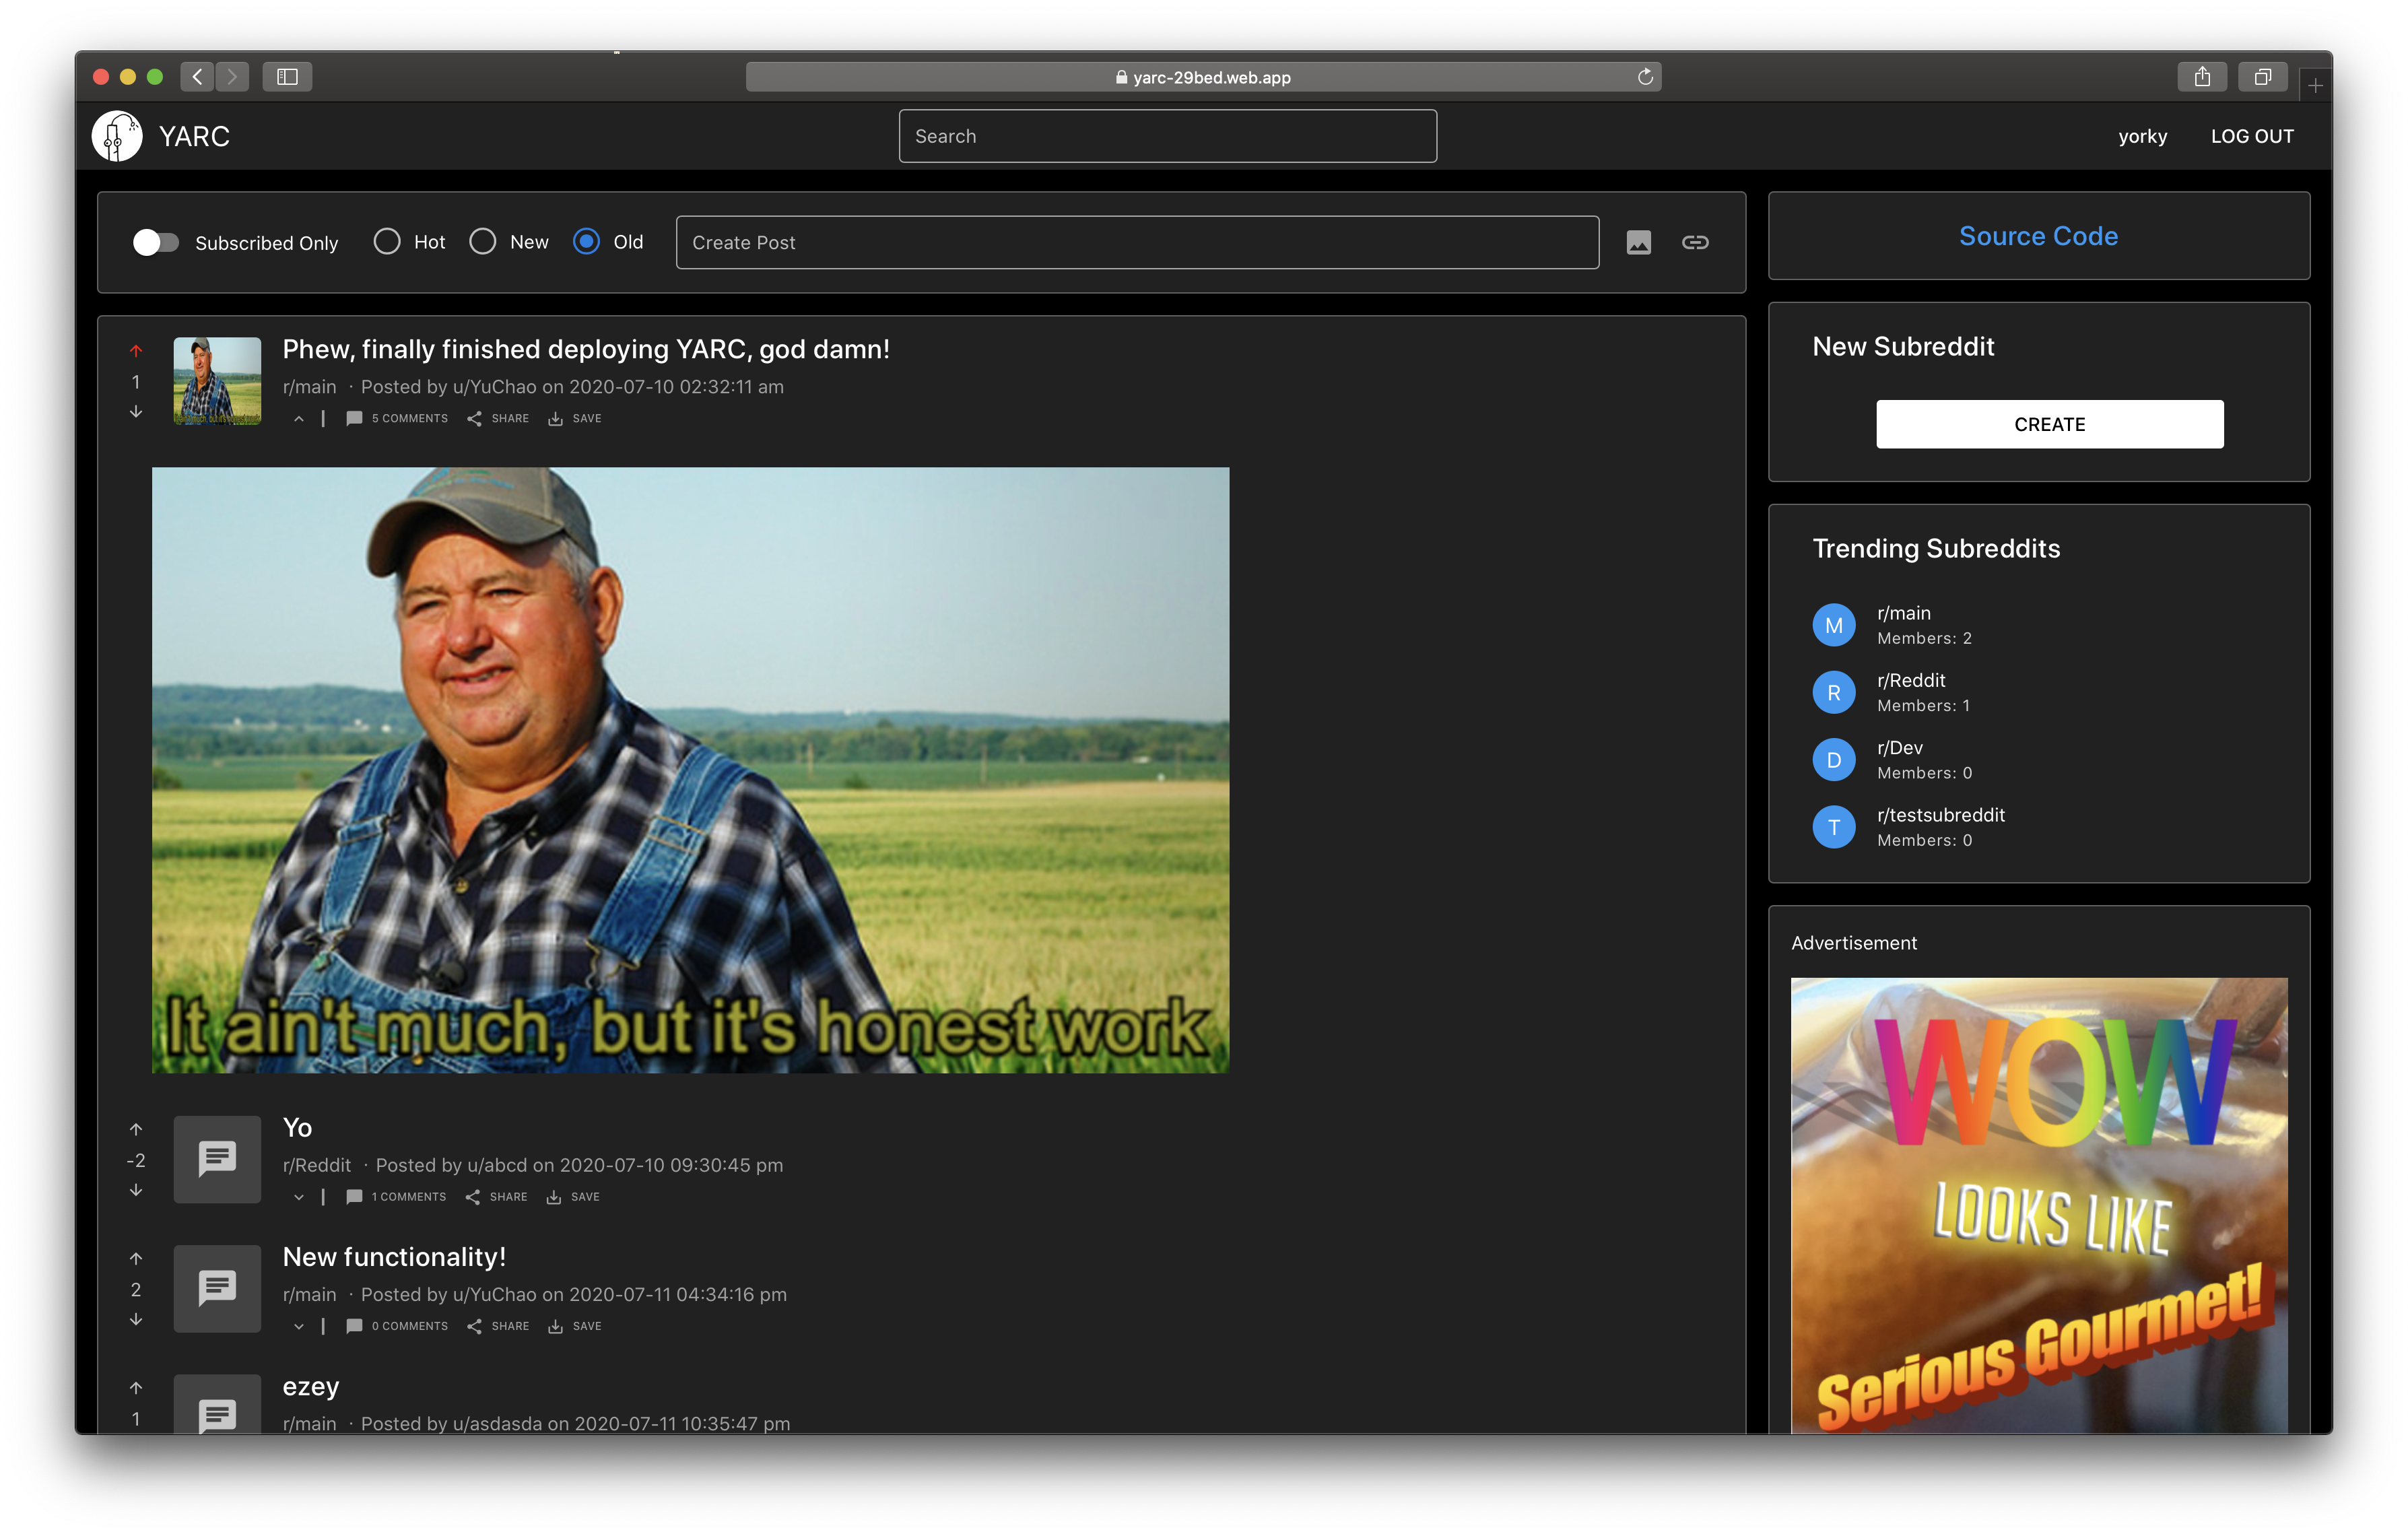The width and height of the screenshot is (2408, 1534).
Task: Click the YARC logo icon
Action: coord(117,136)
